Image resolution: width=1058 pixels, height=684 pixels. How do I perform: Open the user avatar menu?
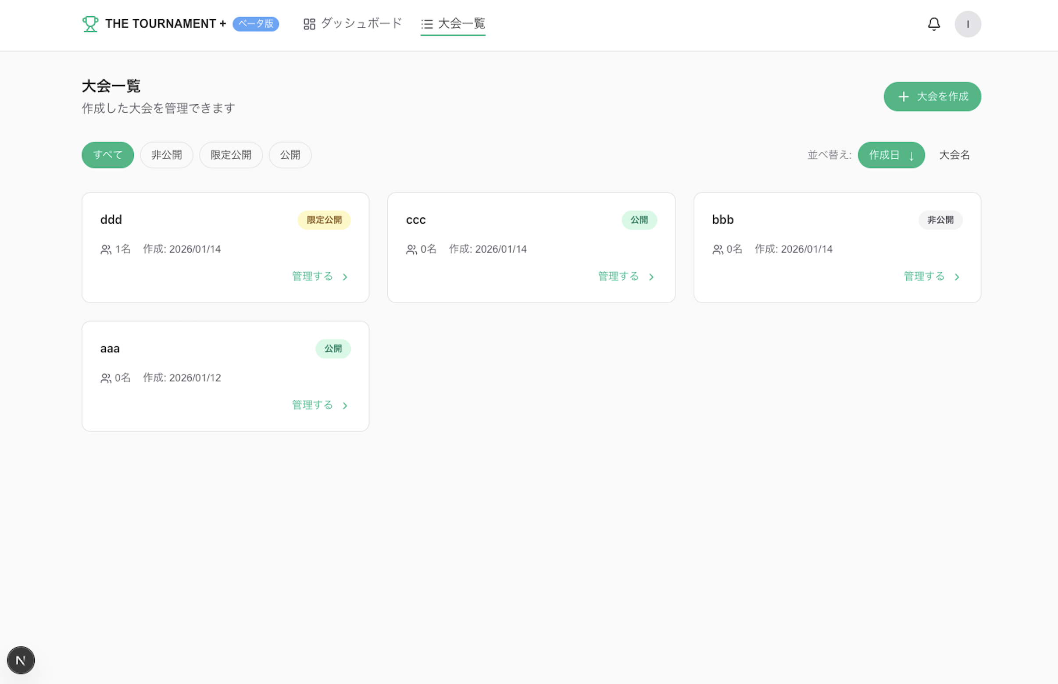coord(967,24)
